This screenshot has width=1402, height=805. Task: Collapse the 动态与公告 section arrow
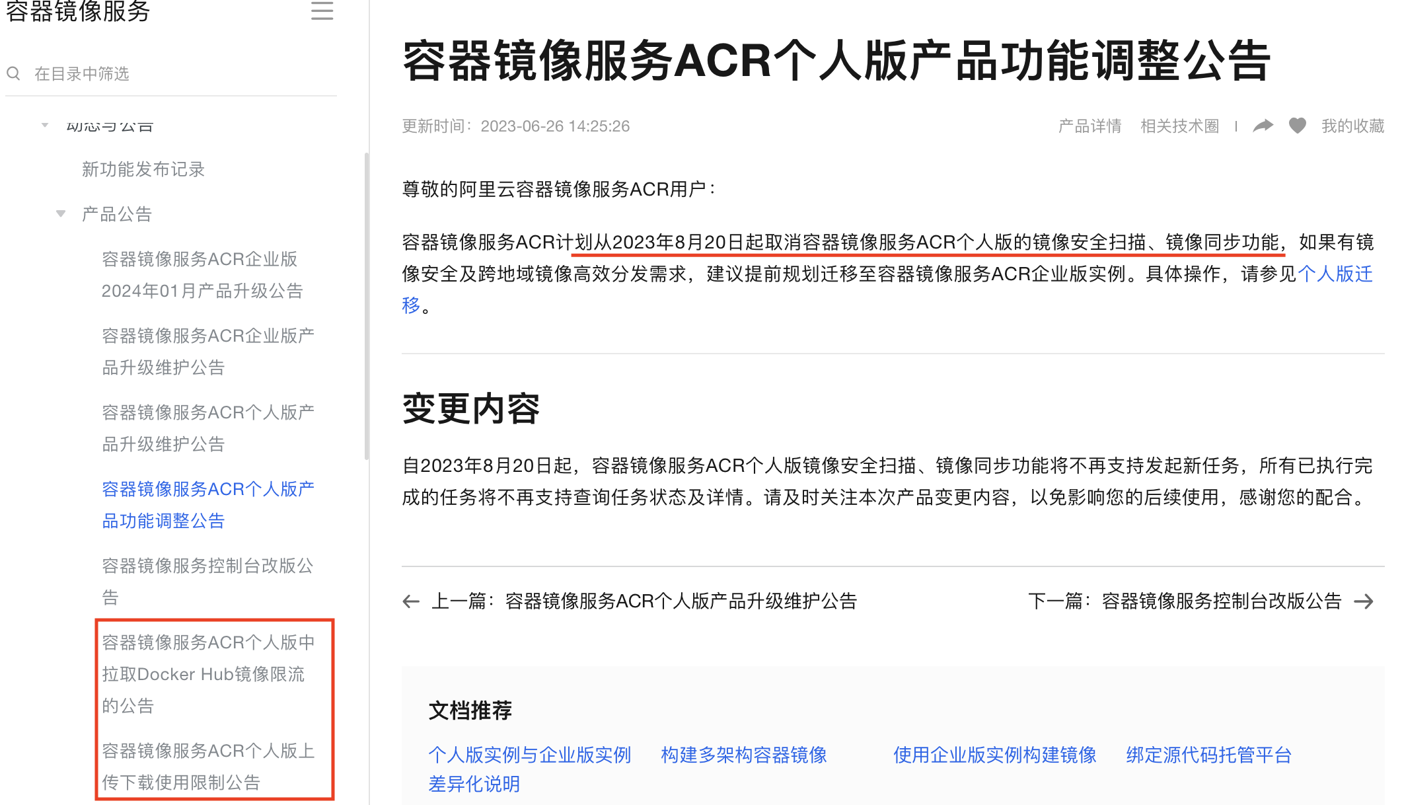click(45, 125)
